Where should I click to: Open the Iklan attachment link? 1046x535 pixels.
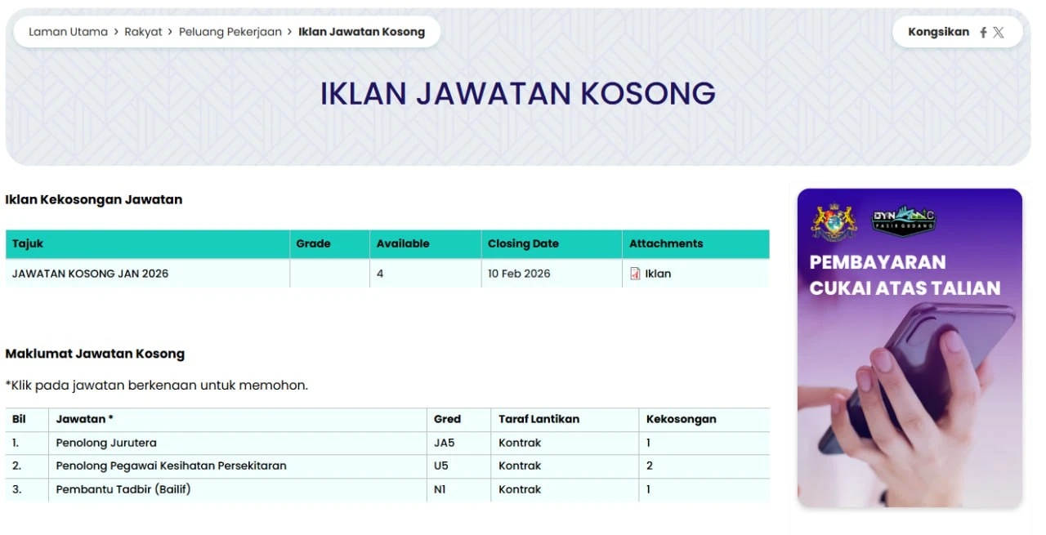point(658,274)
